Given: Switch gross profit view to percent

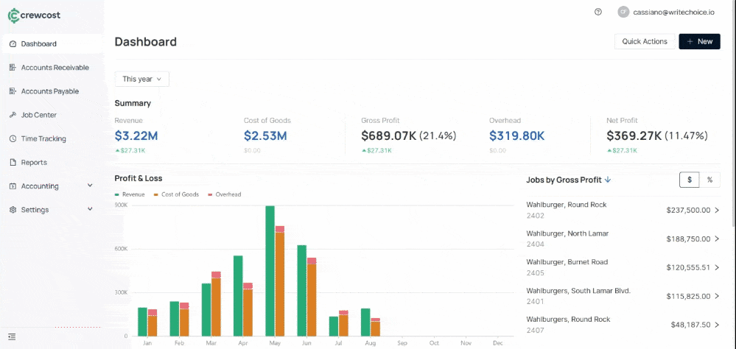Looking at the screenshot, I should click(709, 180).
